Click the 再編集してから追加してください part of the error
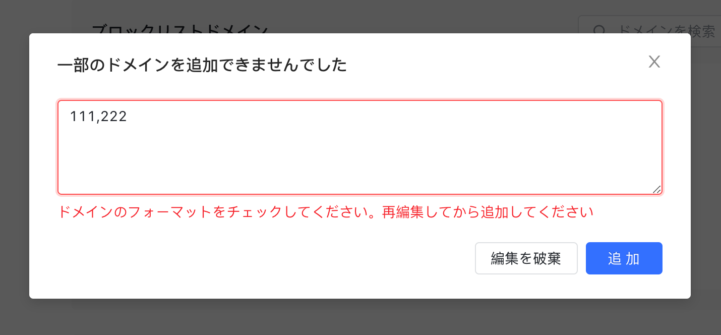721x335 pixels. (488, 212)
